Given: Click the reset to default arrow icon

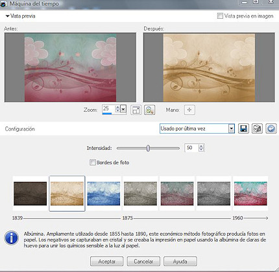Looking at the screenshot, I should pos(271,129).
